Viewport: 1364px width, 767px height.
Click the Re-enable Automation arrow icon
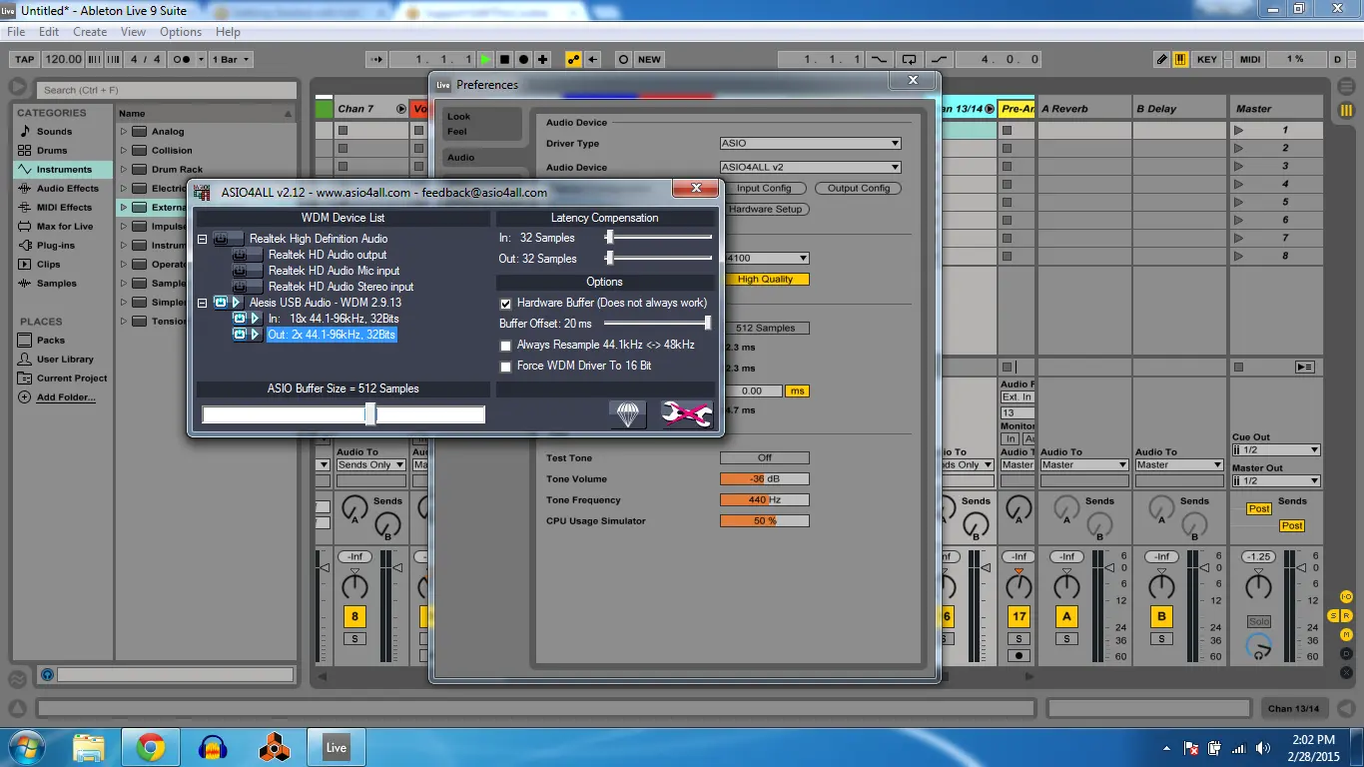pos(592,59)
